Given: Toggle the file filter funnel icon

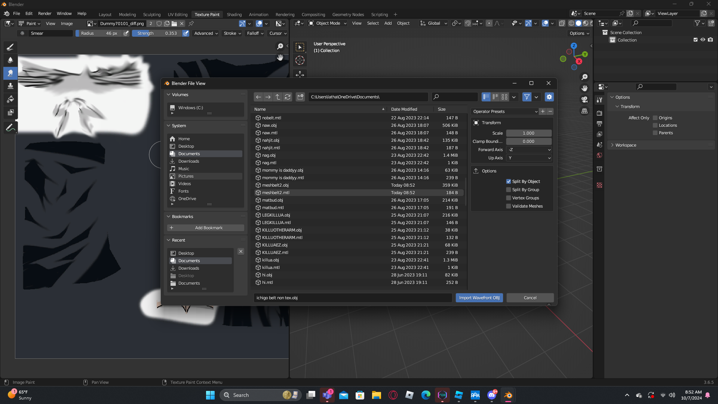Looking at the screenshot, I should [x=527, y=97].
